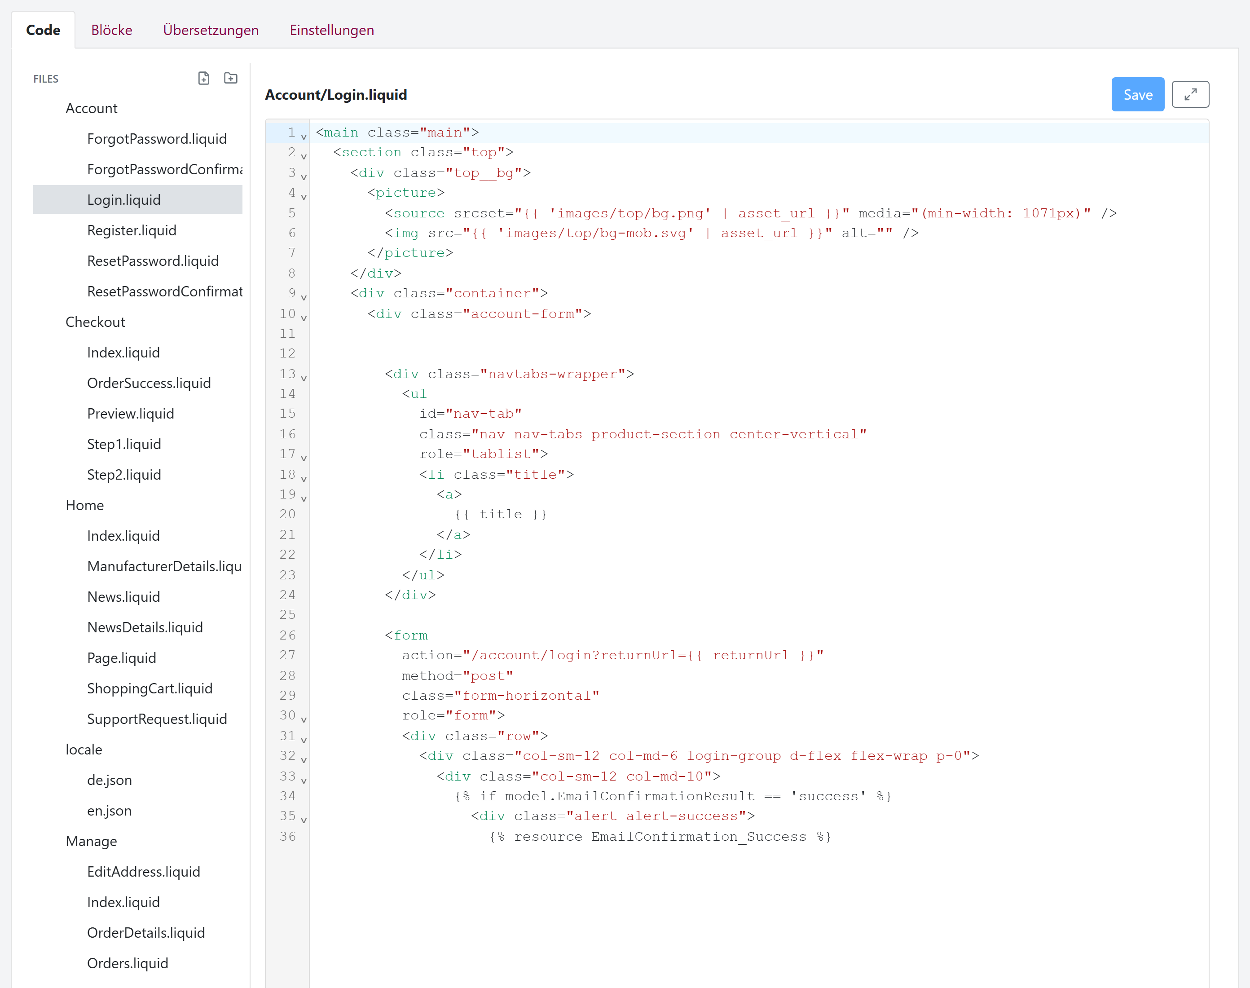Place cursor in line 1 main tag
The width and height of the screenshot is (1250, 988).
(x=397, y=132)
